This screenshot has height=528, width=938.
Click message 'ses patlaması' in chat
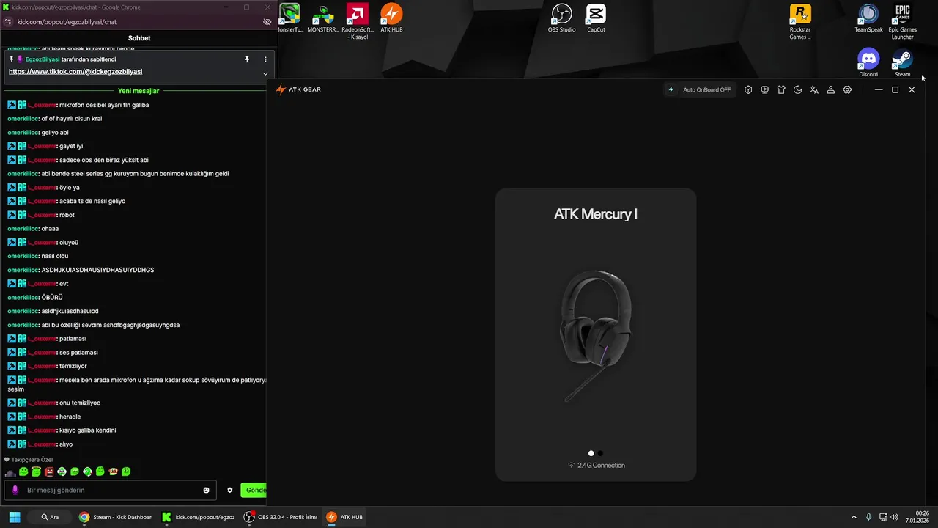coord(78,353)
